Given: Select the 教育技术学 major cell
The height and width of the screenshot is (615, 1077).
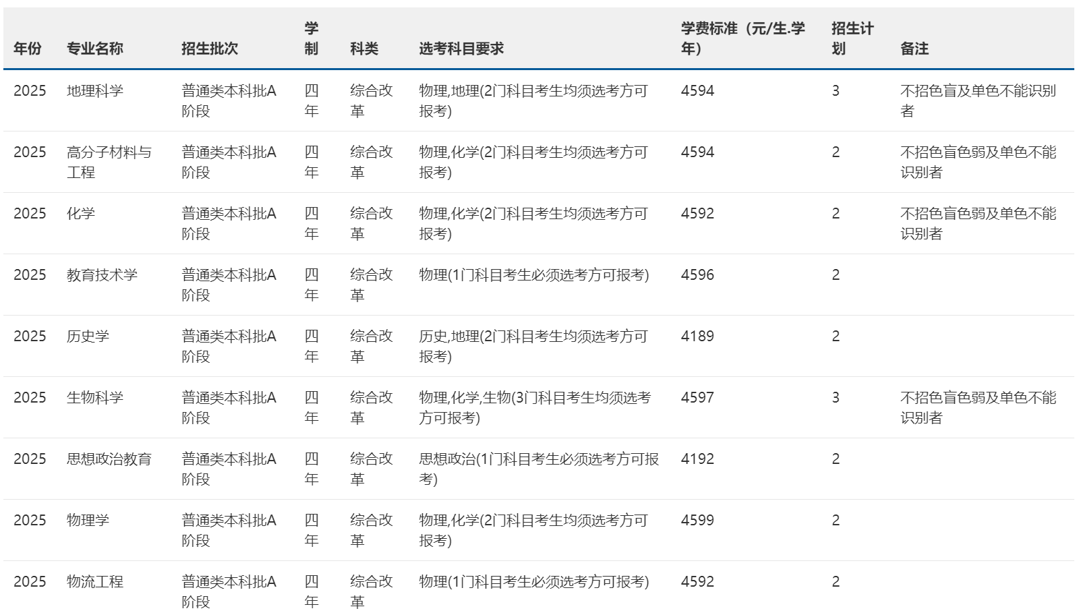Looking at the screenshot, I should [102, 275].
